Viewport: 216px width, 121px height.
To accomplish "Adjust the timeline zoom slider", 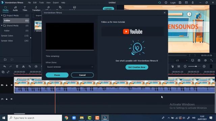I will (196, 67).
